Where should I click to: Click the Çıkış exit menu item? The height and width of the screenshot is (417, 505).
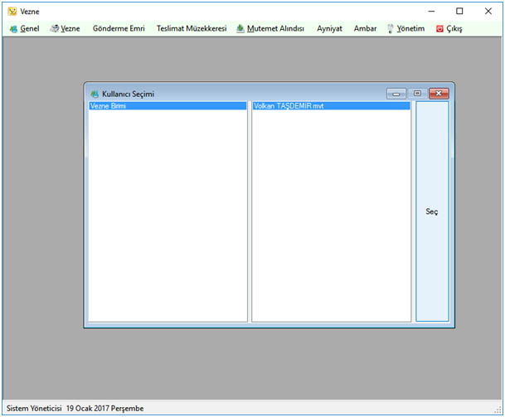pos(449,29)
